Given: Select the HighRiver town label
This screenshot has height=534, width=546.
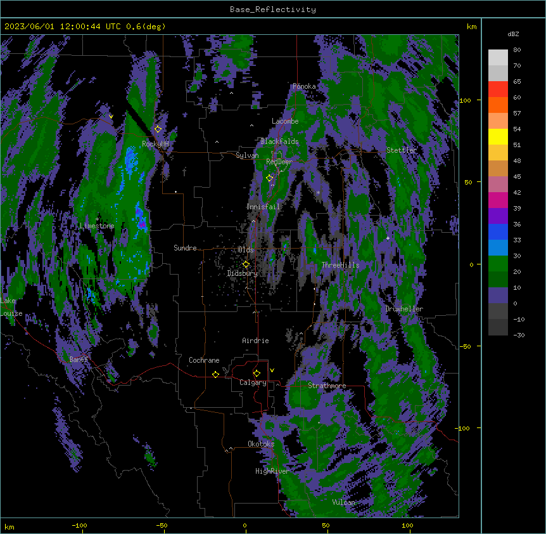Looking at the screenshot, I should (272, 471).
